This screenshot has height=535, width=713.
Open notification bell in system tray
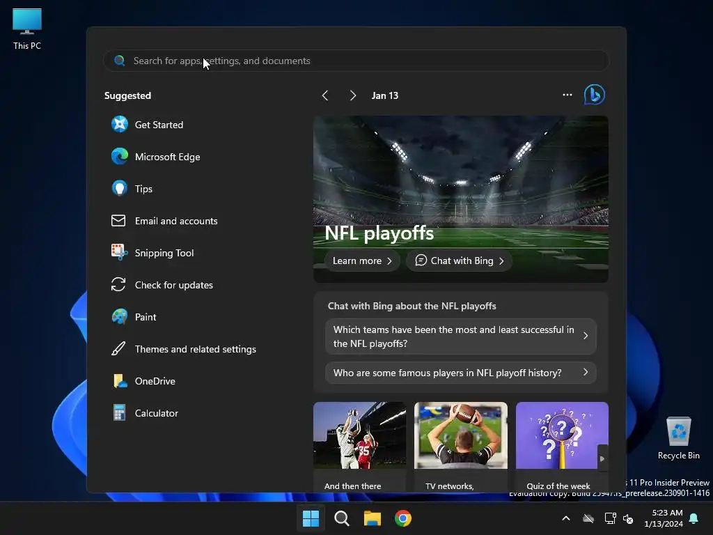(694, 518)
